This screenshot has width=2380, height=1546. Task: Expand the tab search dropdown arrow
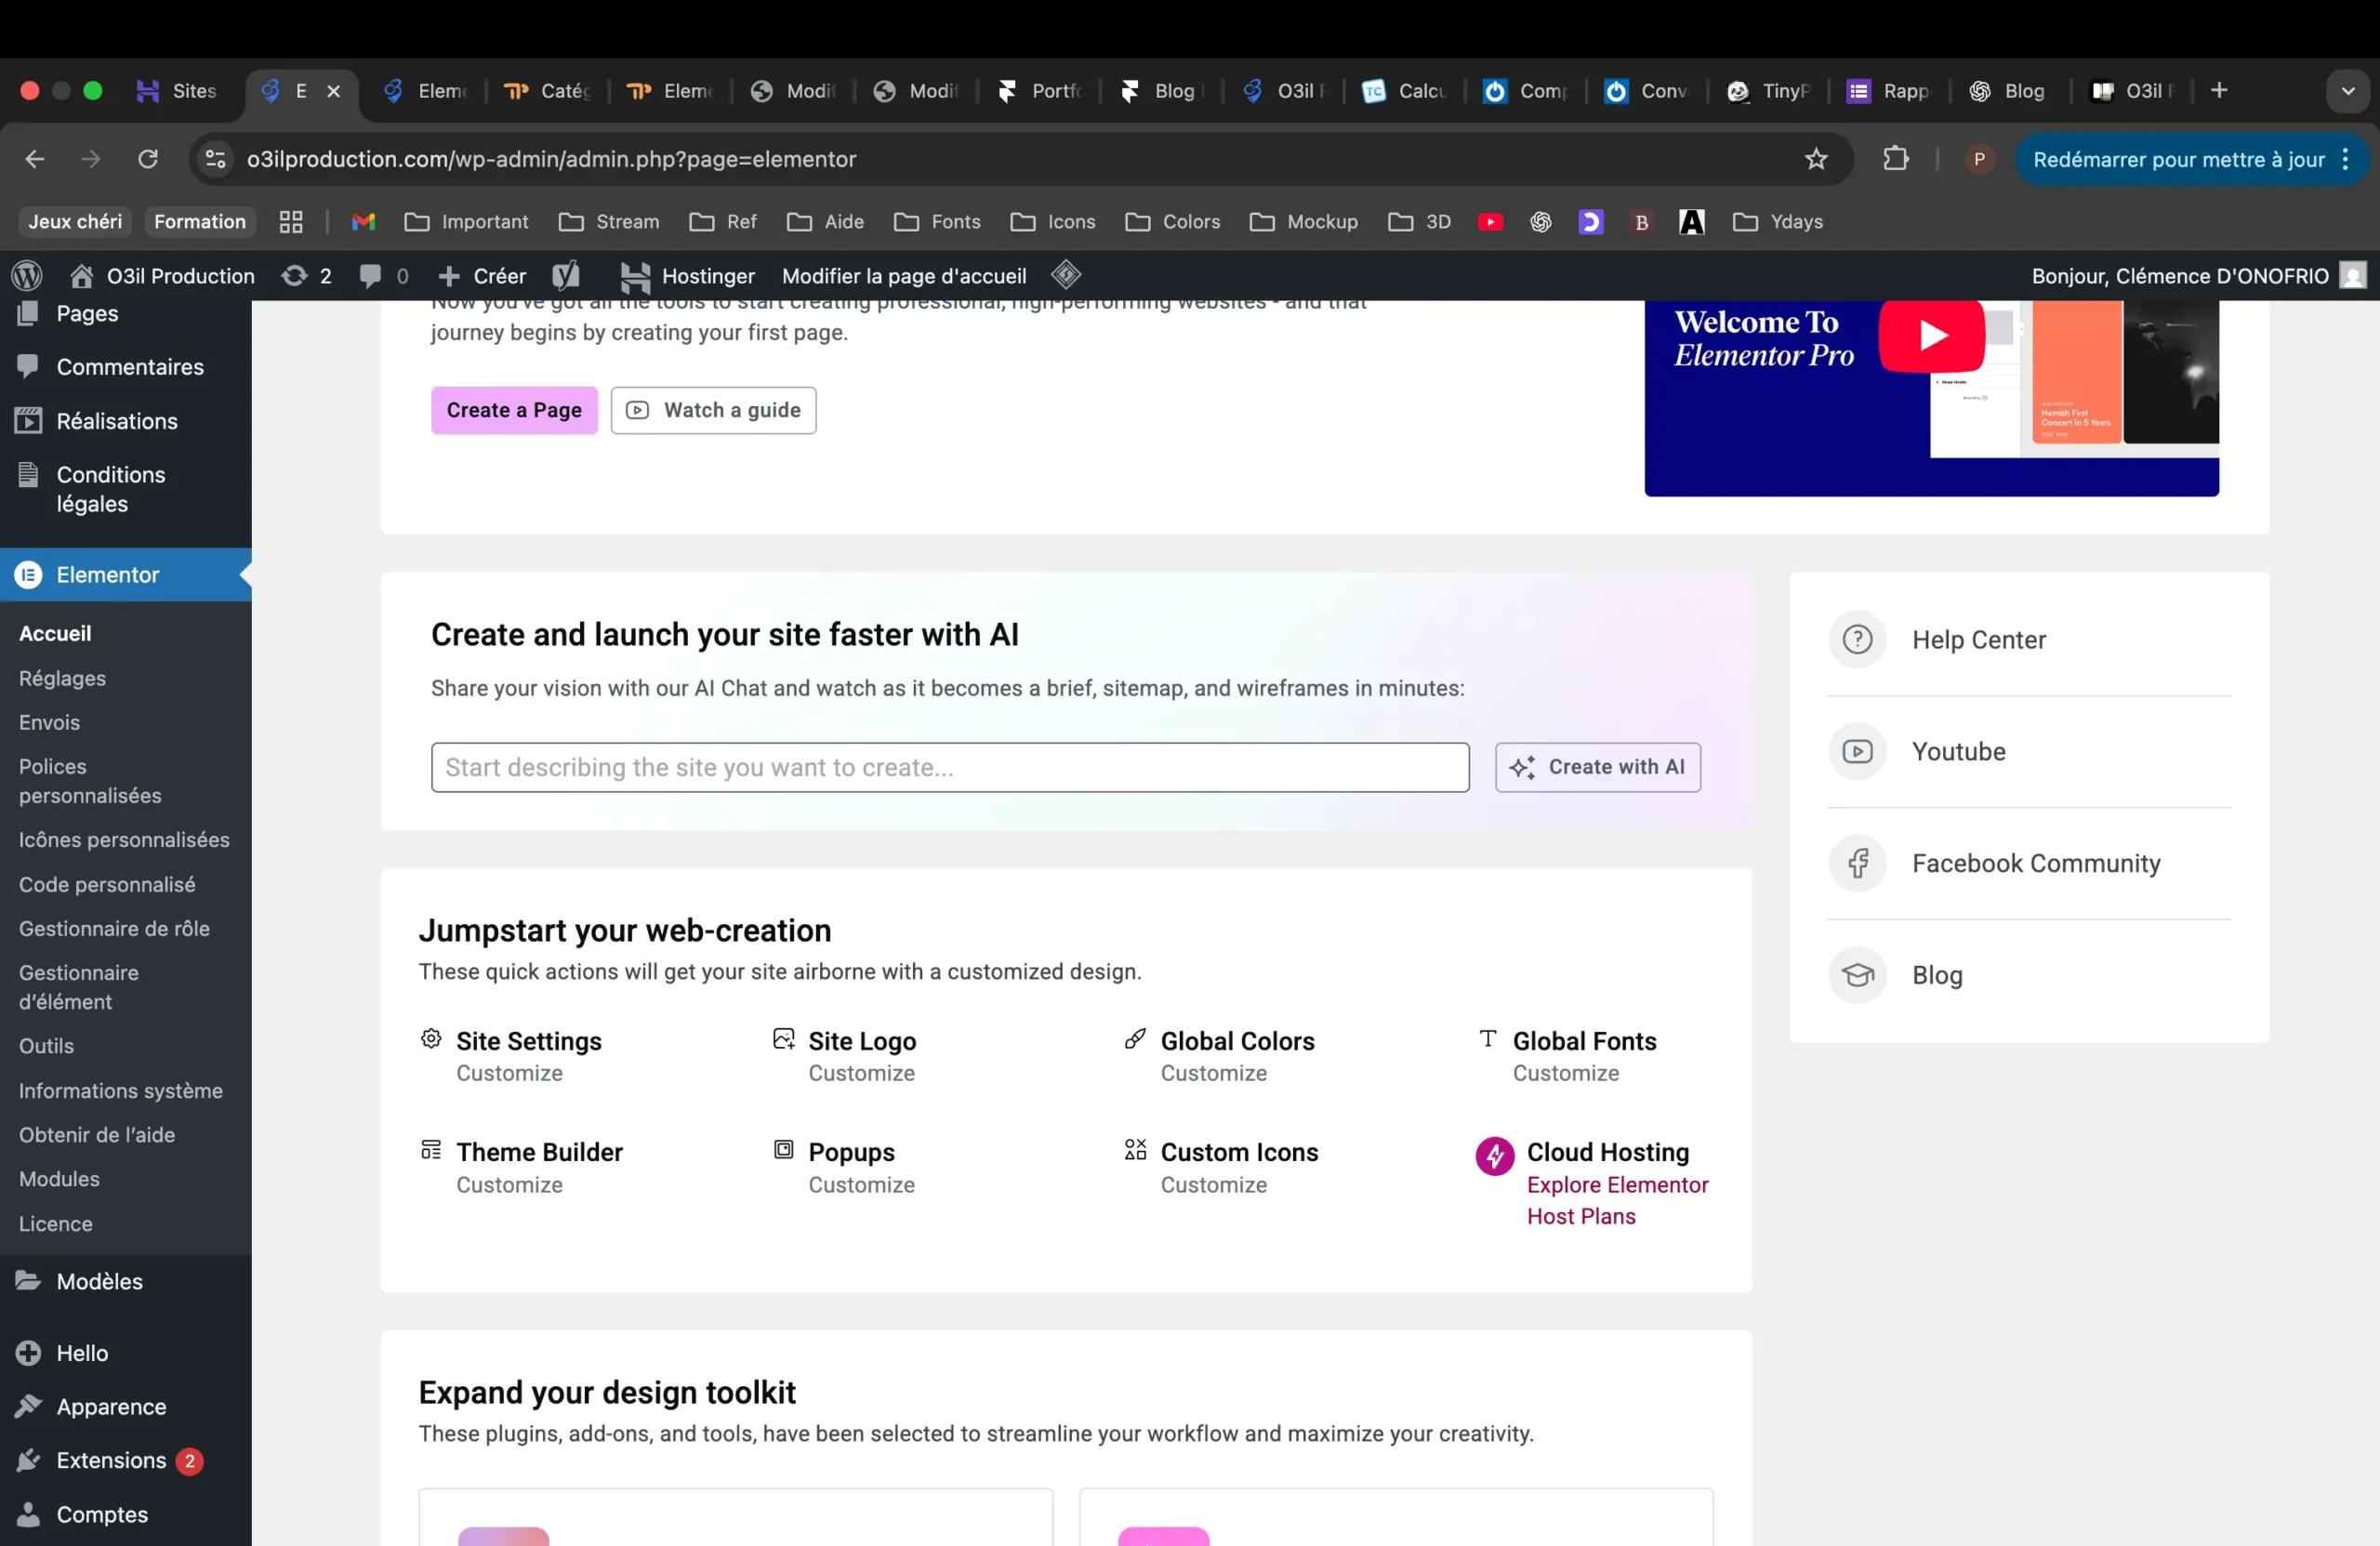click(x=2347, y=91)
